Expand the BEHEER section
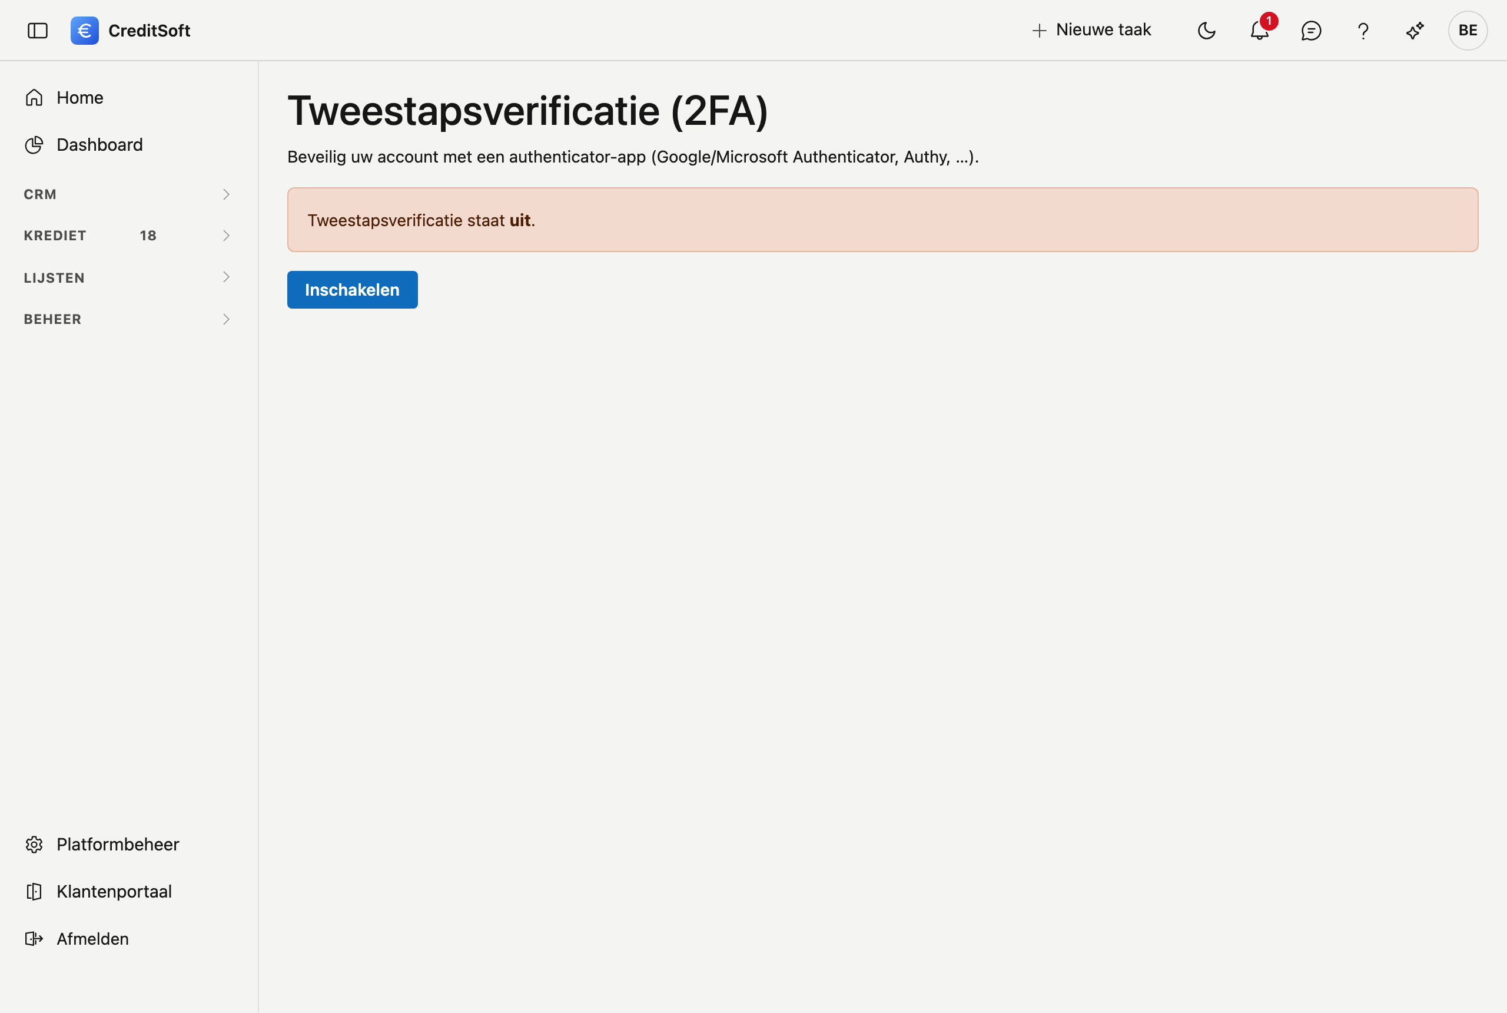The image size is (1507, 1013). click(127, 319)
